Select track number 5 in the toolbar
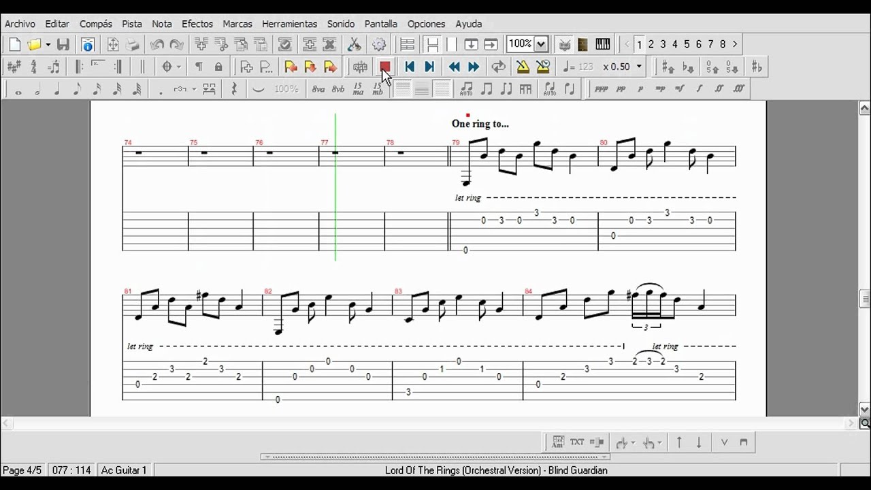This screenshot has height=490, width=871. click(x=687, y=44)
